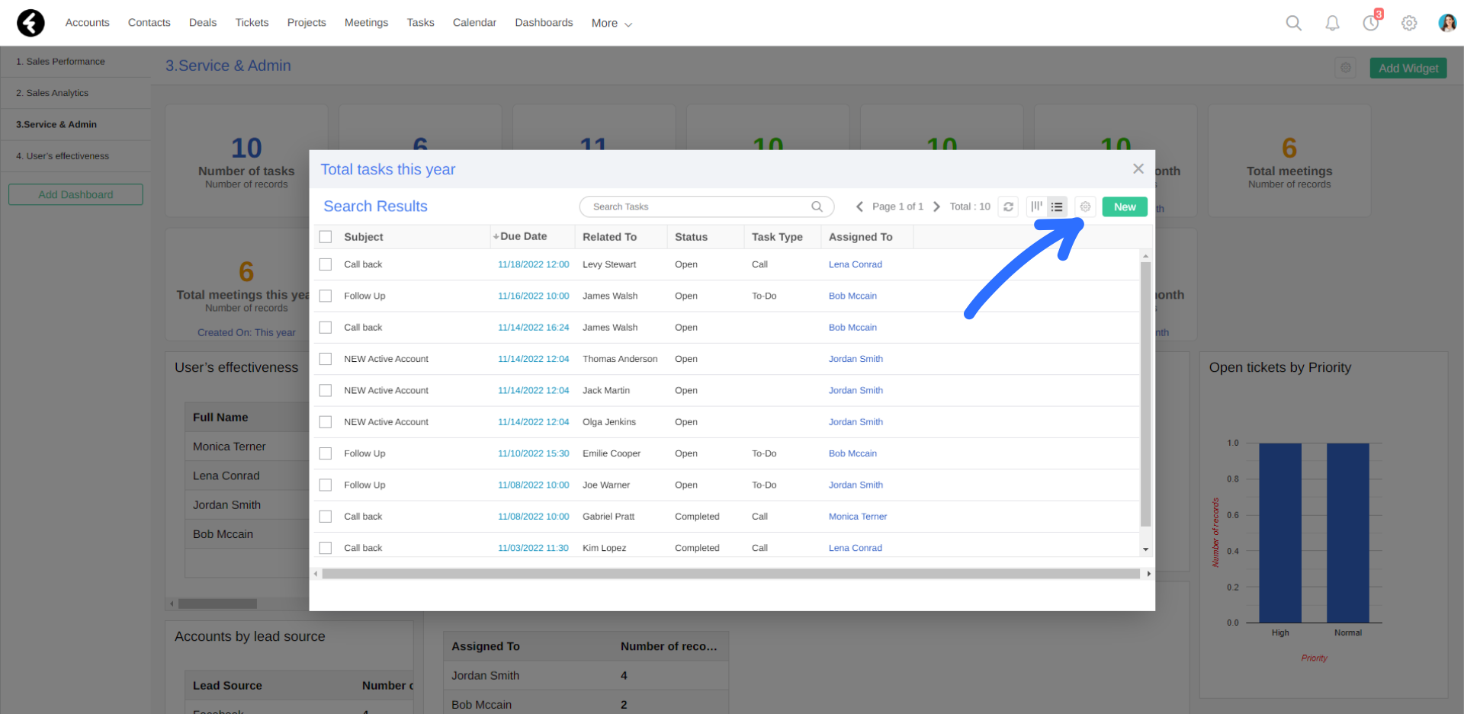1464x714 pixels.
Task: Click previous page chevron near Page 1 of 1
Action: 859,207
